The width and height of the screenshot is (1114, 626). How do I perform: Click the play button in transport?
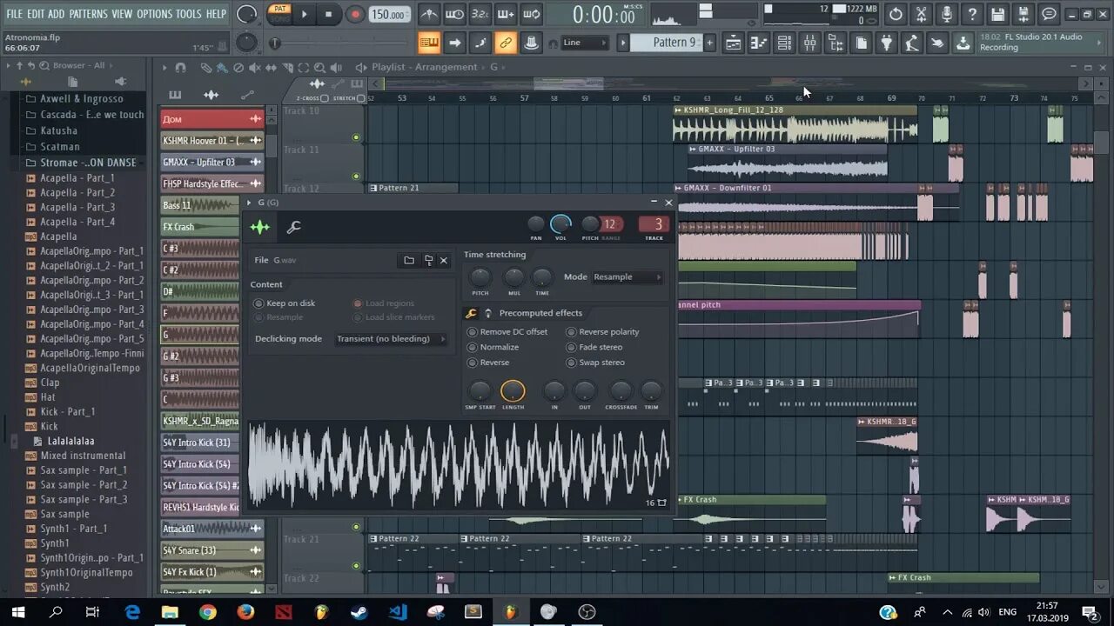pyautogui.click(x=304, y=14)
